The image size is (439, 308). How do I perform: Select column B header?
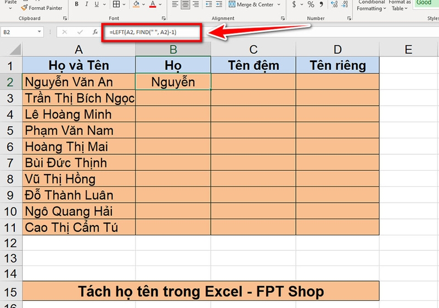pyautogui.click(x=173, y=49)
